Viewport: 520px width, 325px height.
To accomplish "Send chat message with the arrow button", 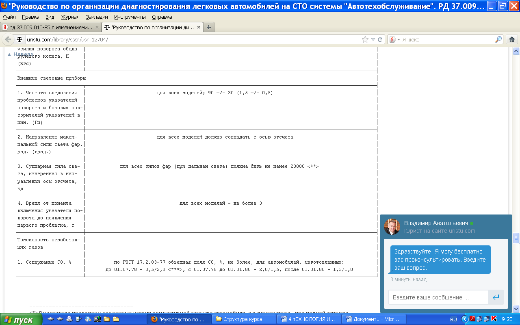I will tap(496, 297).
